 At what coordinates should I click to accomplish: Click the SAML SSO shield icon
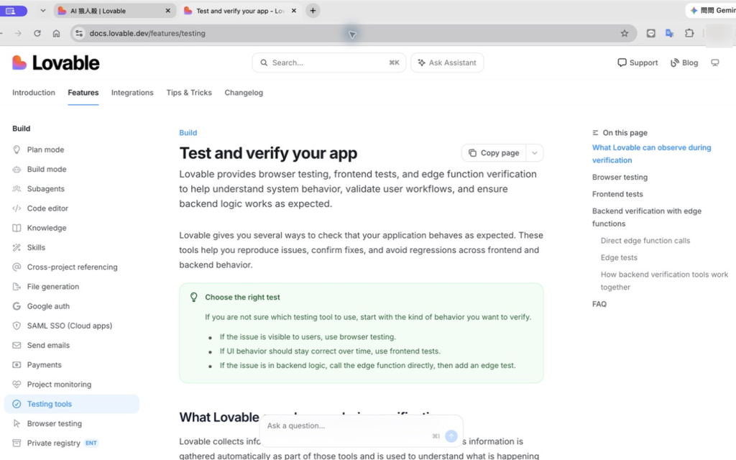(17, 326)
